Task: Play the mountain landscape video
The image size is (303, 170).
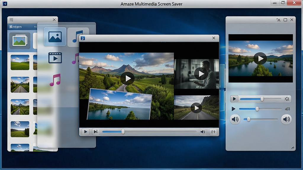Action: (128, 79)
